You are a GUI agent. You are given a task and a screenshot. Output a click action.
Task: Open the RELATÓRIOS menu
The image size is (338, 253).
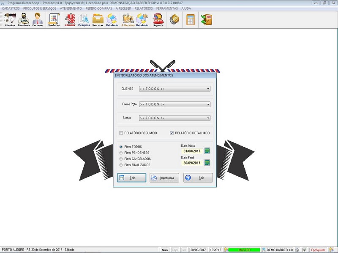144,8
